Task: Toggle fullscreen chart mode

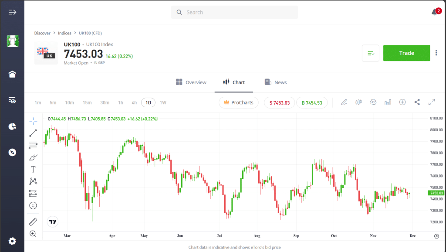Action: click(432, 102)
